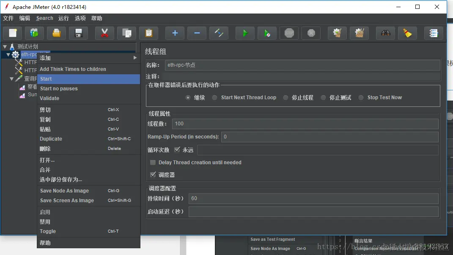Viewport: 453px width, 255px height.
Task: Click the Open file folder icon
Action: [x=56, y=33]
